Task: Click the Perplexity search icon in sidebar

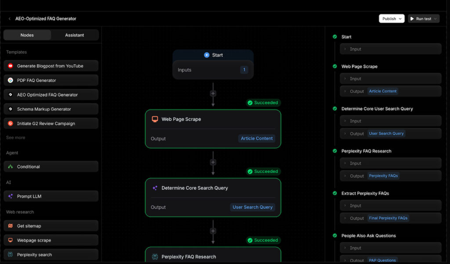Action: click(11, 254)
